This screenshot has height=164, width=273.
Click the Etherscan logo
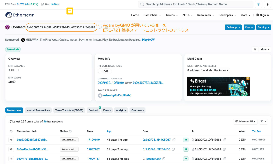(20, 15)
